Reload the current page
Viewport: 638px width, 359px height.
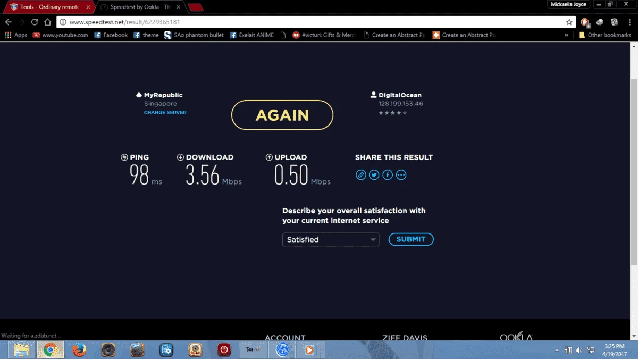(x=35, y=22)
